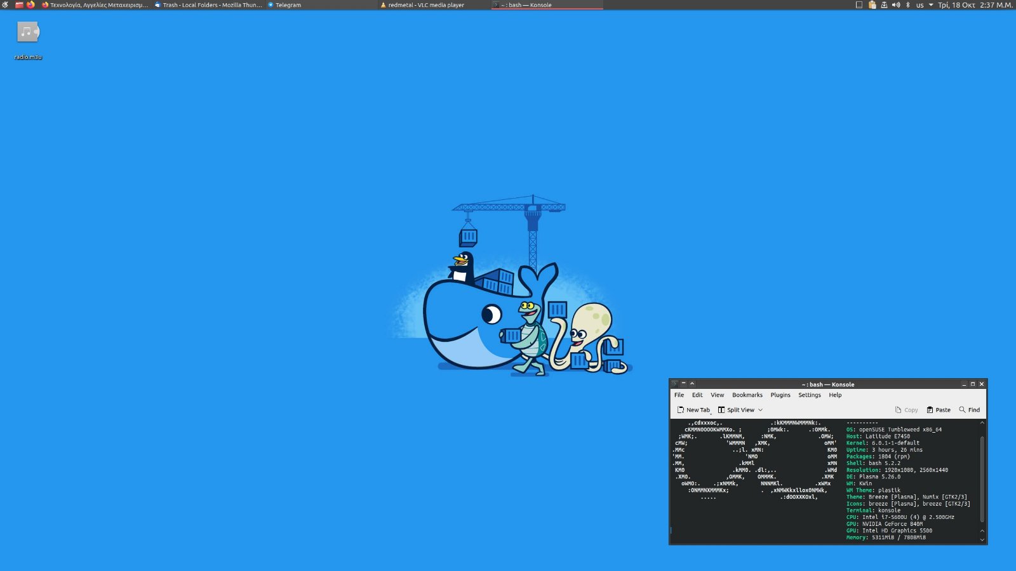Click Konsole titlebar keep-above arrow button
The height and width of the screenshot is (571, 1016).
692,384
